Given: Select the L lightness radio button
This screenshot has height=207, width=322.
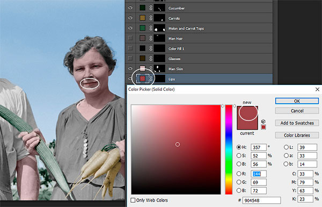Looking at the screenshot, I should click(x=286, y=147).
